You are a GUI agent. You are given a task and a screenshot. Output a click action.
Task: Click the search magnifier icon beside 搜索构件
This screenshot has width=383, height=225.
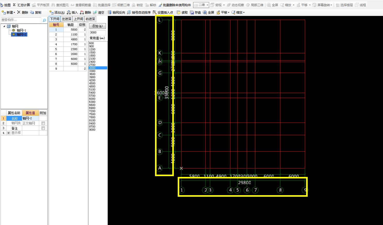[x=44, y=20]
